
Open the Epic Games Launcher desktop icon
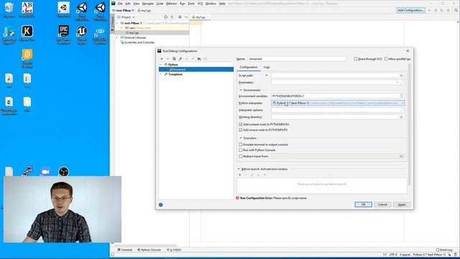(64, 35)
